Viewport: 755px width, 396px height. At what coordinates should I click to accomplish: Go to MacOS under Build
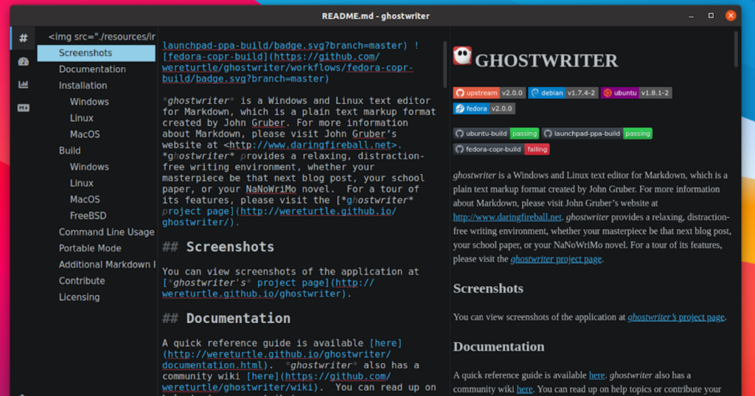click(x=85, y=199)
